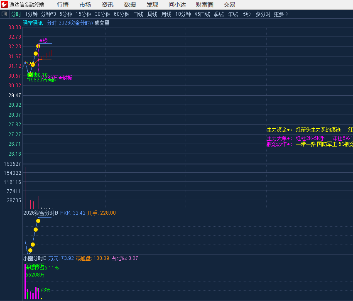The image size is (353, 301).
Task: Expand the 更多 period options chevron
Action: pyautogui.click(x=287, y=14)
